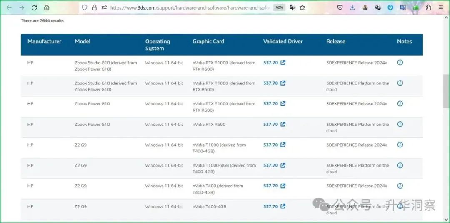
Task: Open the browser Downloads arrow icon
Action: coord(352,7)
